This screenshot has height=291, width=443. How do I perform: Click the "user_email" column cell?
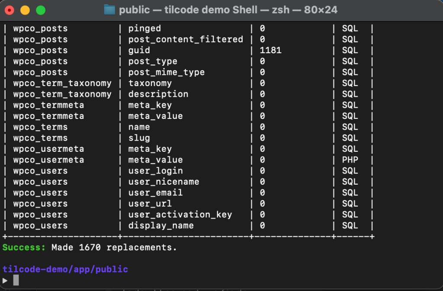point(155,192)
